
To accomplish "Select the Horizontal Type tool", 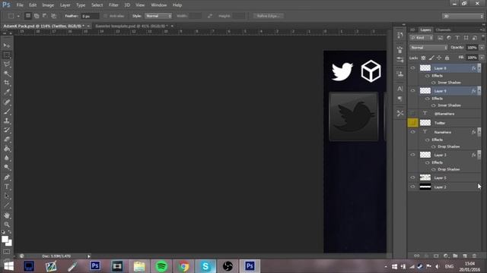I will (x=7, y=187).
